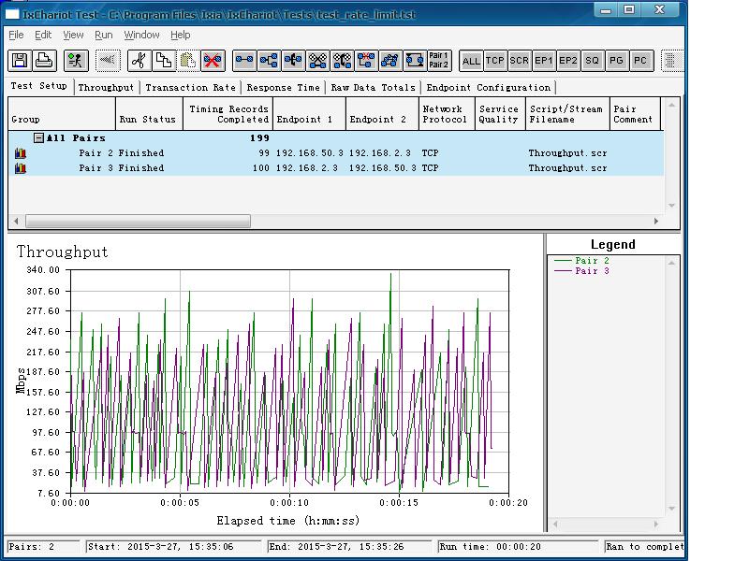The height and width of the screenshot is (561, 749).
Task: Click the Copy icon in the toolbar
Action: click(x=164, y=61)
